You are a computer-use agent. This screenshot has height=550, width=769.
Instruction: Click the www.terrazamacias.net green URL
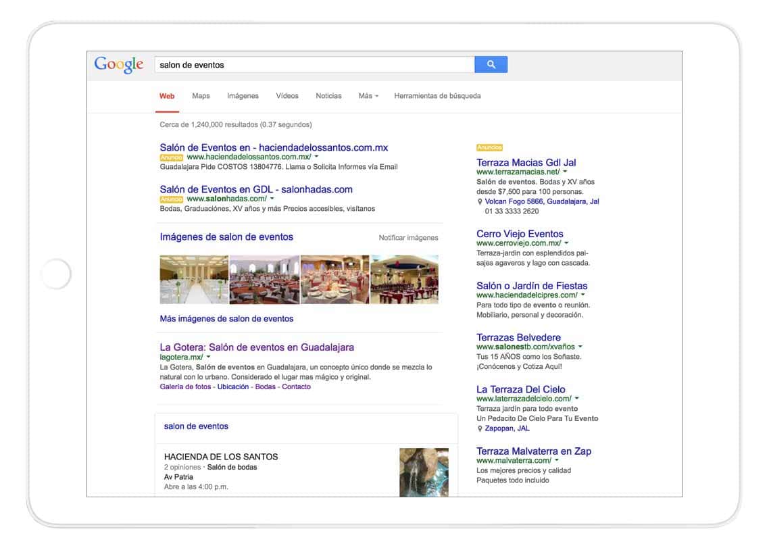pos(518,172)
